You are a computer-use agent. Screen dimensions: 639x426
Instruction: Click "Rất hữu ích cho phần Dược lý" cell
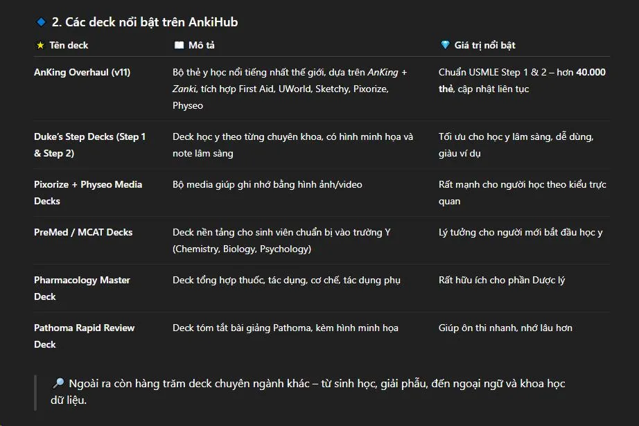click(502, 280)
